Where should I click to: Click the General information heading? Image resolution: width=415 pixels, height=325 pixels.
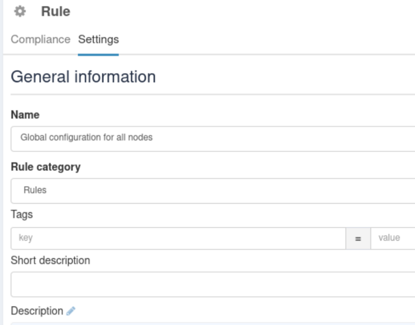(x=83, y=77)
